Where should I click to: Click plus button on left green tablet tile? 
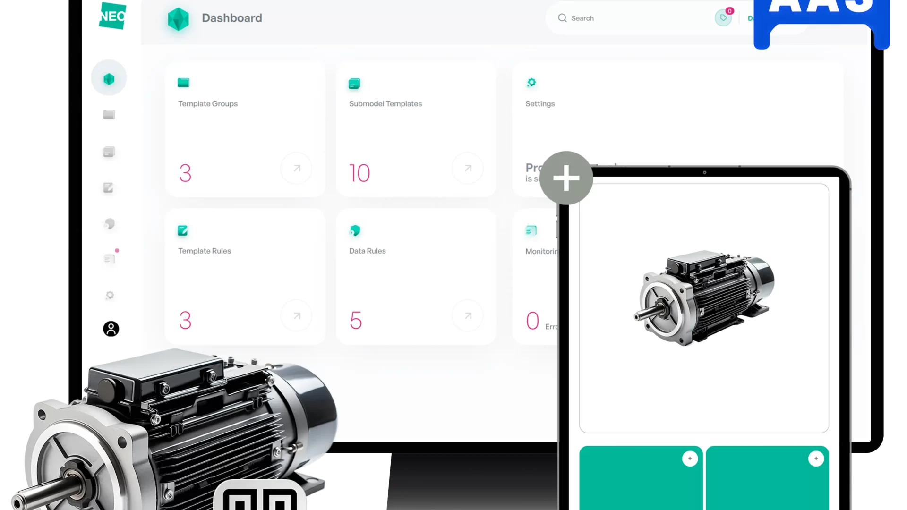point(690,459)
